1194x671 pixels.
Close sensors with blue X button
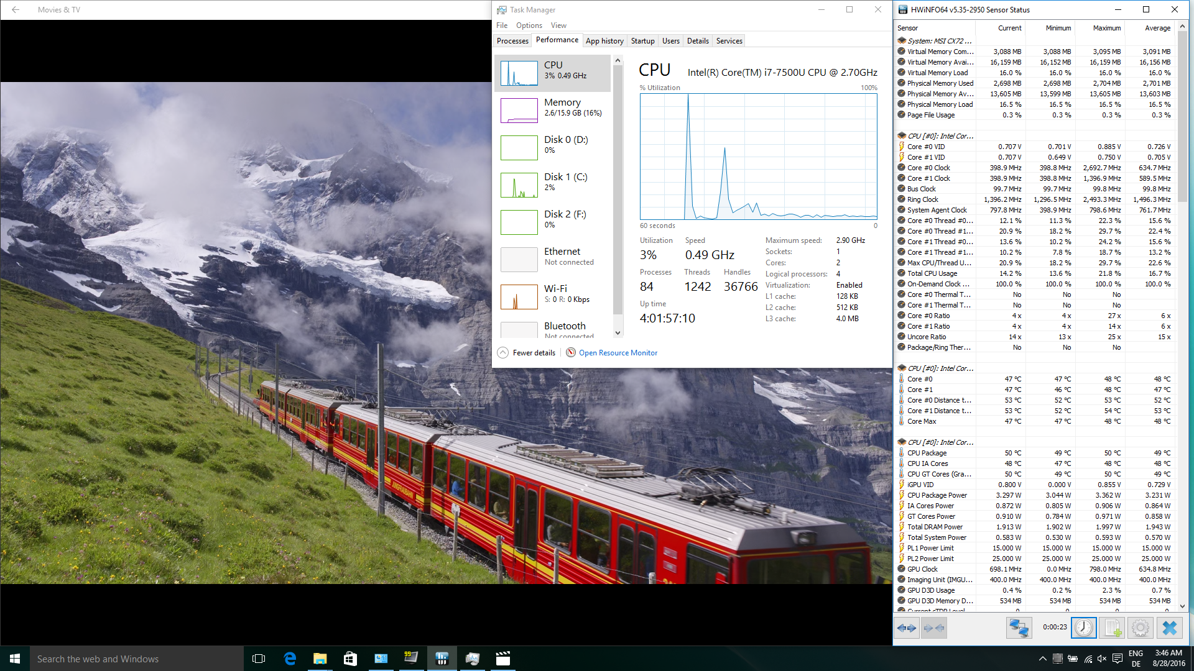tap(1169, 628)
